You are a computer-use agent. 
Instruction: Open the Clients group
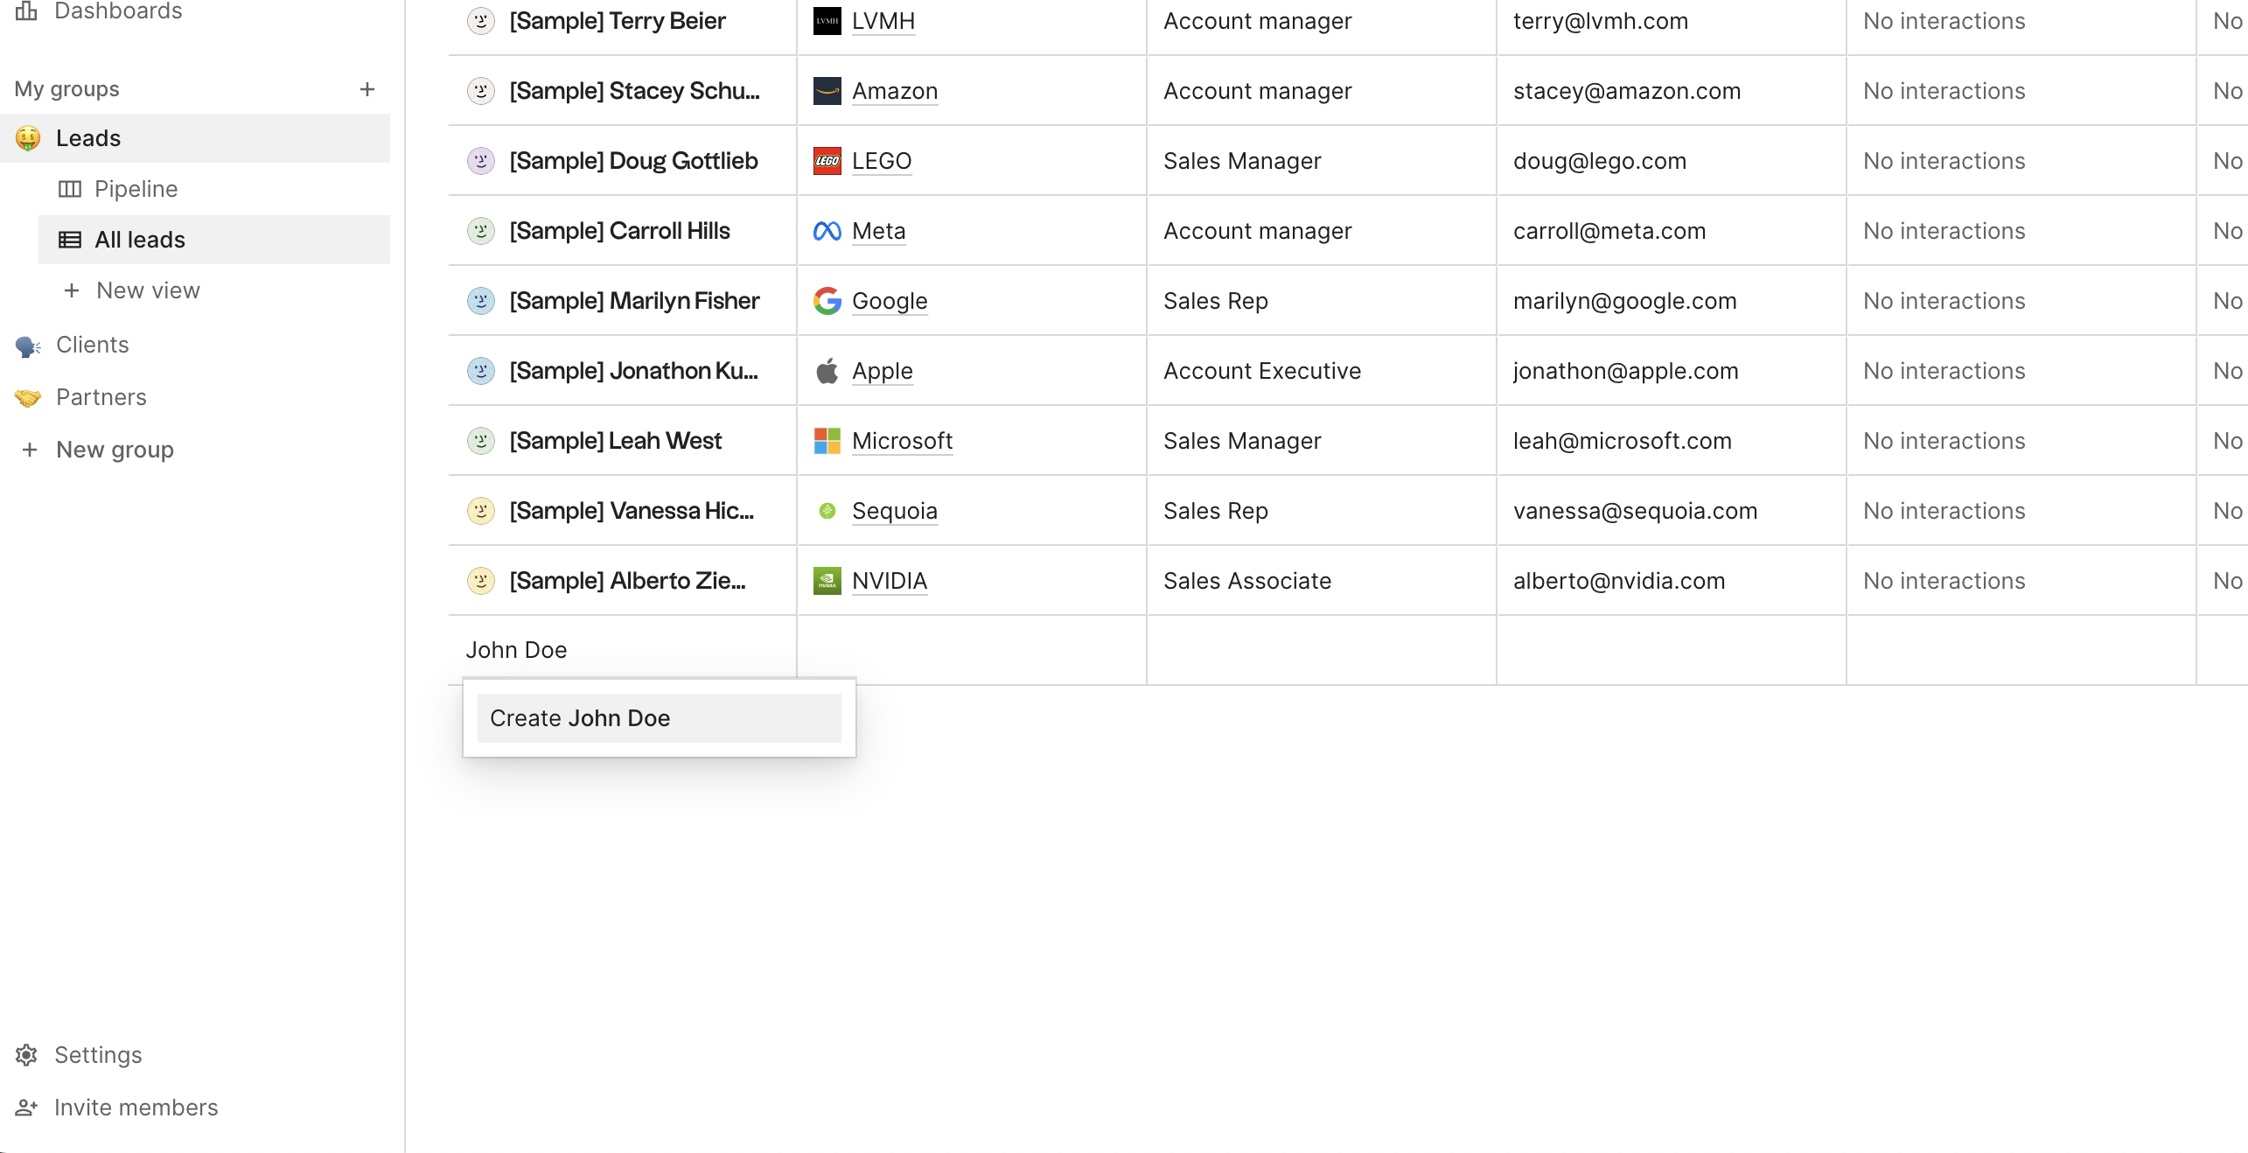92,345
